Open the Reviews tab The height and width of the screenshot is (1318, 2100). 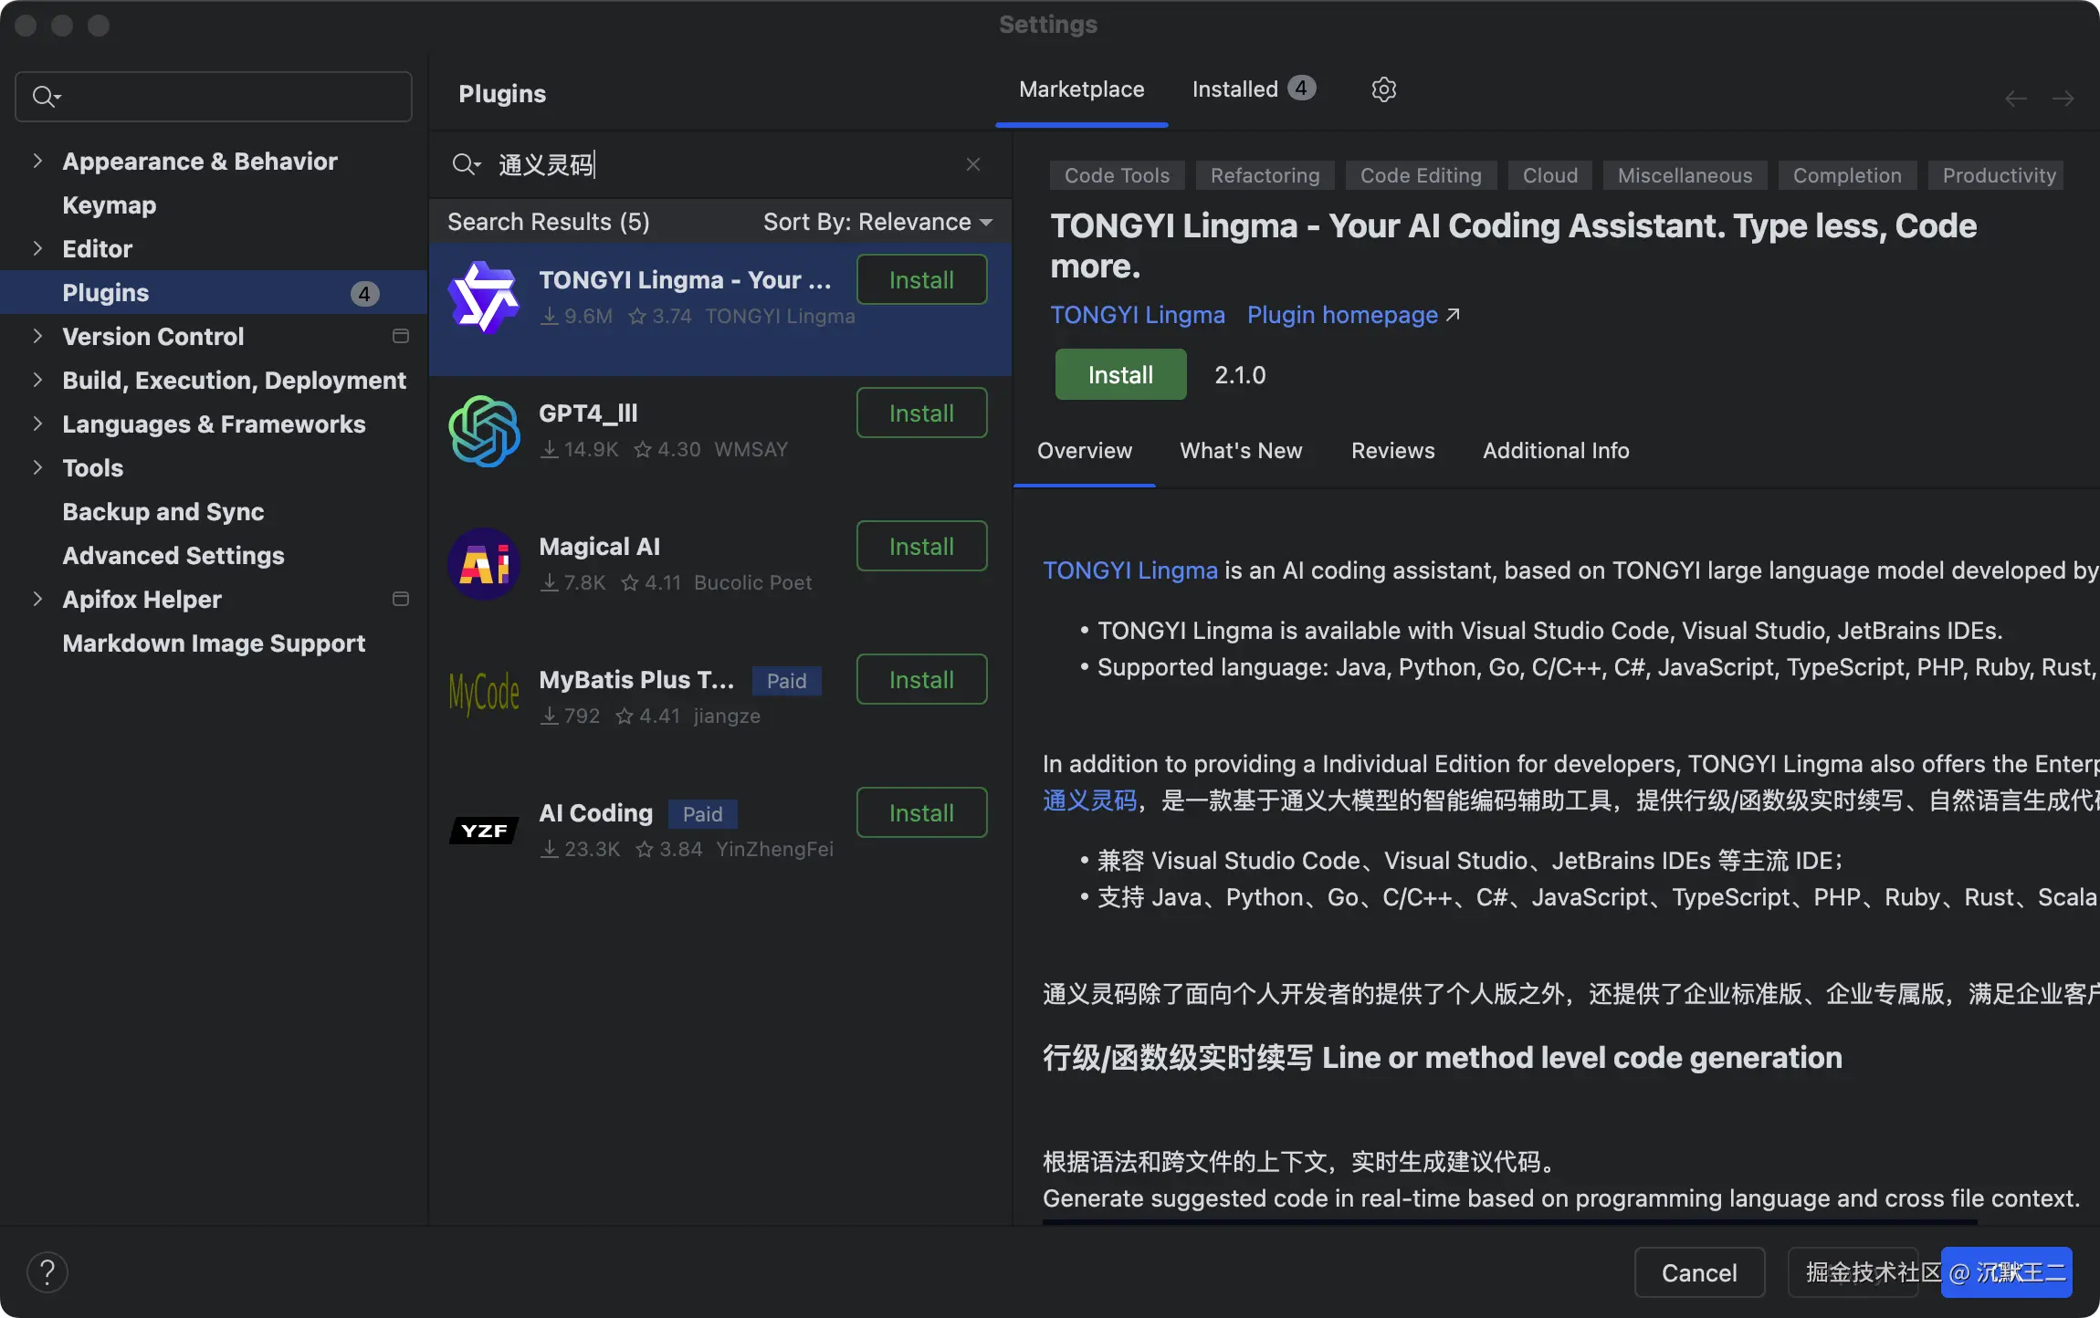[x=1392, y=451]
